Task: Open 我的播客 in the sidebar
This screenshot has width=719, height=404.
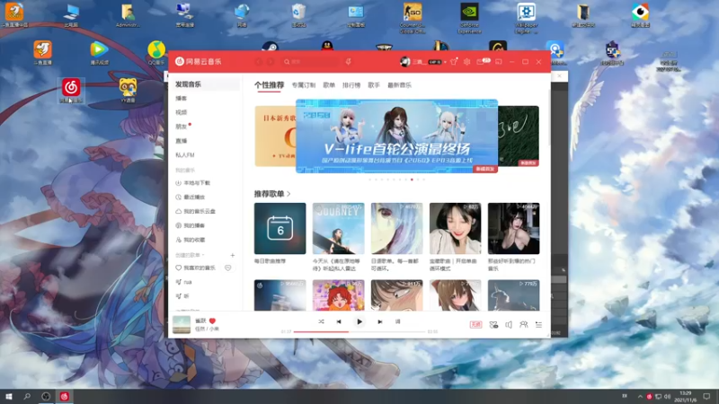Action: (x=191, y=226)
